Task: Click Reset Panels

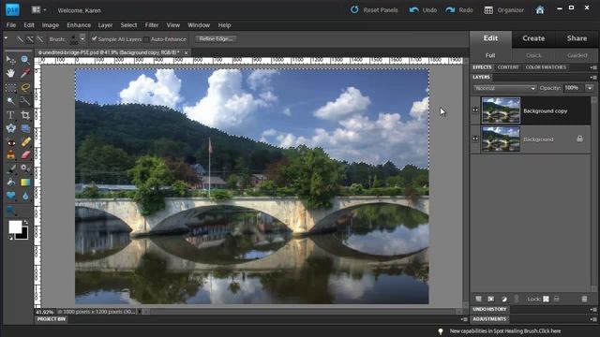Action: point(374,10)
